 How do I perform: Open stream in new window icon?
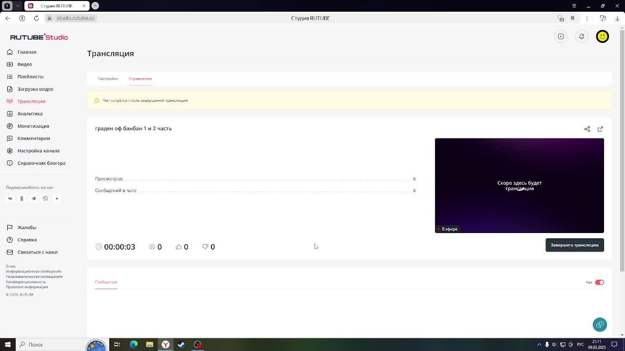pyautogui.click(x=600, y=129)
